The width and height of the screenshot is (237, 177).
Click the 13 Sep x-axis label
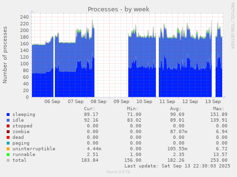pyautogui.click(x=213, y=102)
